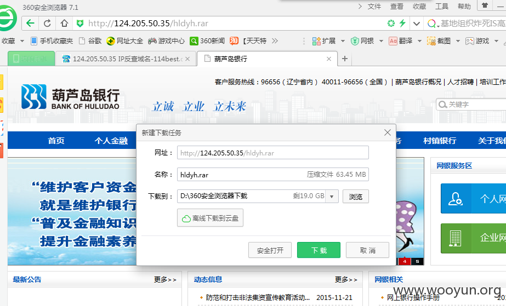Open the address bar history dropdown arrow
This screenshot has height=306, width=506.
[416, 24]
